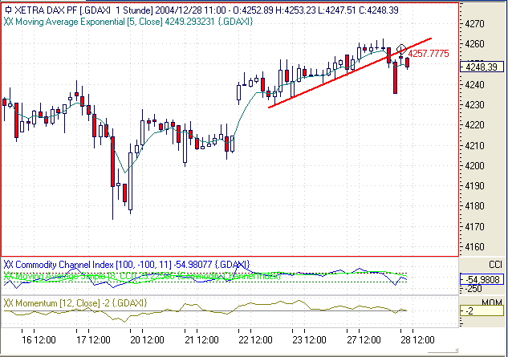Click the 16 12:00 time axis label
Viewport: 508px width, 357px height.
pos(39,340)
